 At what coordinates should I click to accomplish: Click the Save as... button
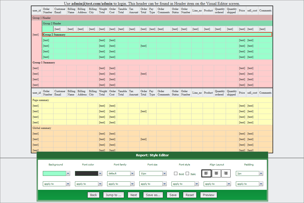[153, 195]
